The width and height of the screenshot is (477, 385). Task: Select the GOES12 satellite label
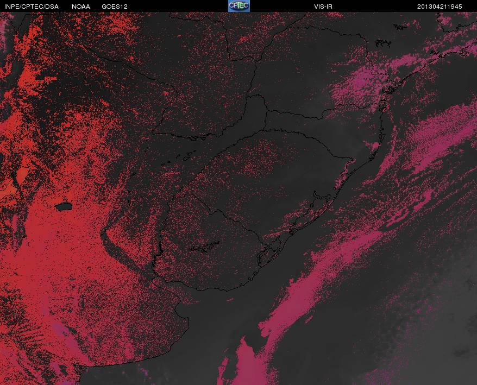(115, 7)
